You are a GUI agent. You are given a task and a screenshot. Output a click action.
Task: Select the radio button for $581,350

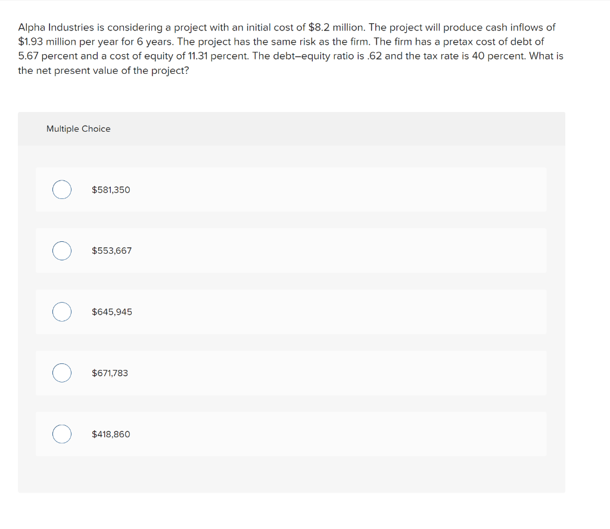pyautogui.click(x=61, y=189)
